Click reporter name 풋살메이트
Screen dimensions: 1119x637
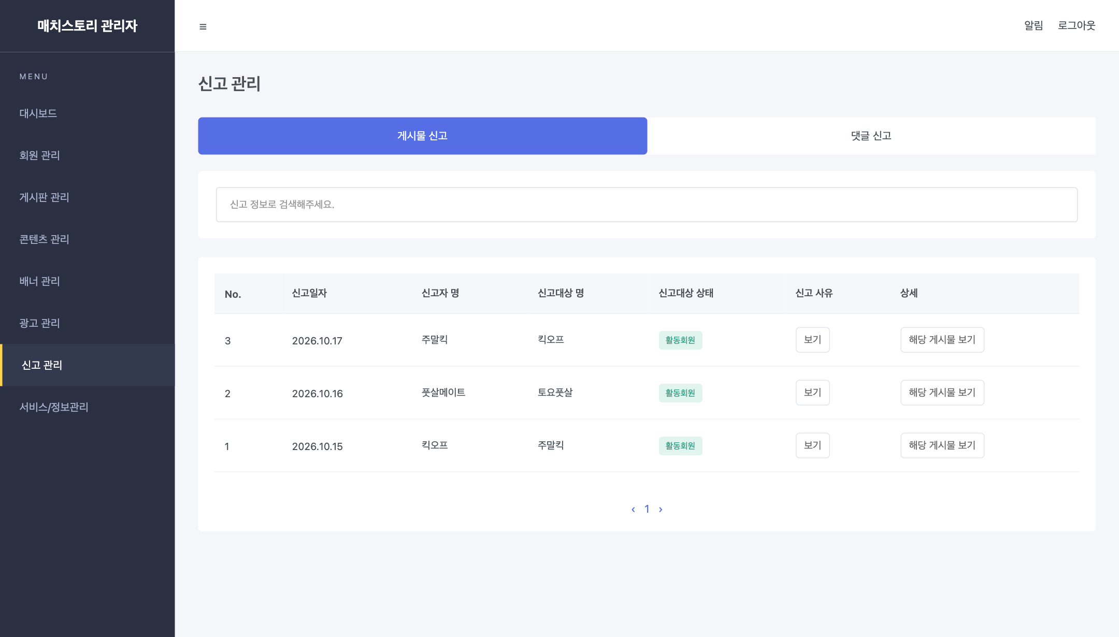pos(443,393)
